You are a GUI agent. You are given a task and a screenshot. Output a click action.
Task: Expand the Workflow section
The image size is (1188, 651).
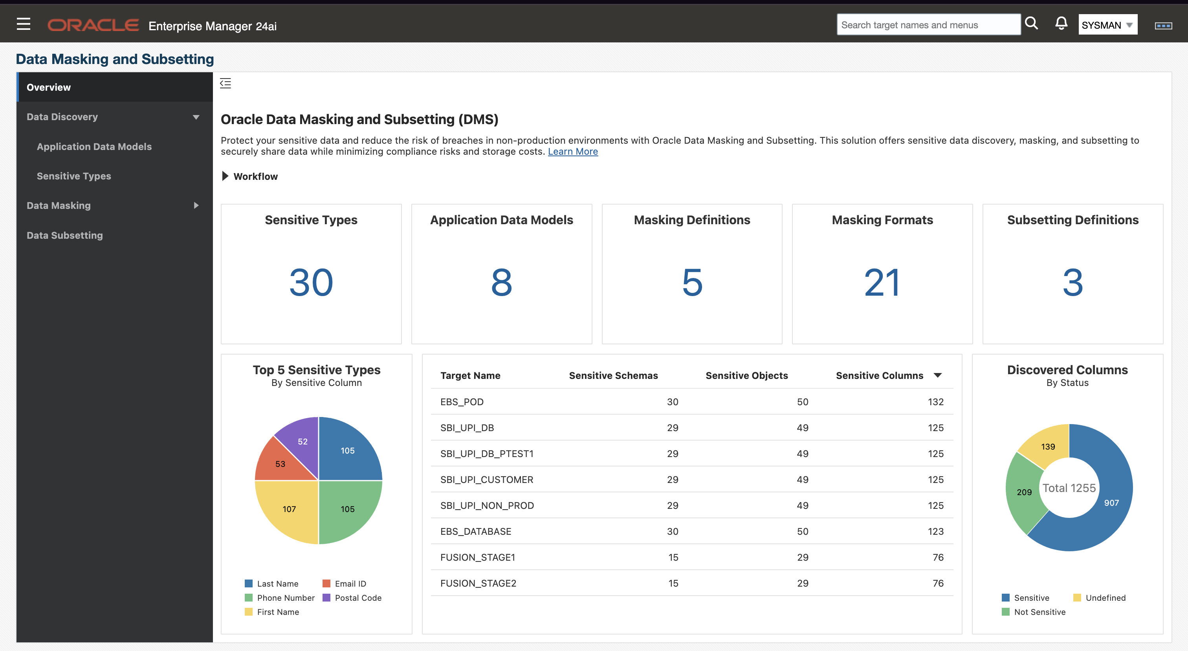225,176
